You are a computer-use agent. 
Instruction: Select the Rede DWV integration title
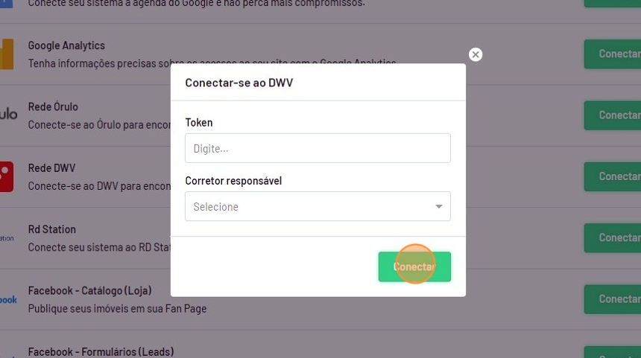51,168
